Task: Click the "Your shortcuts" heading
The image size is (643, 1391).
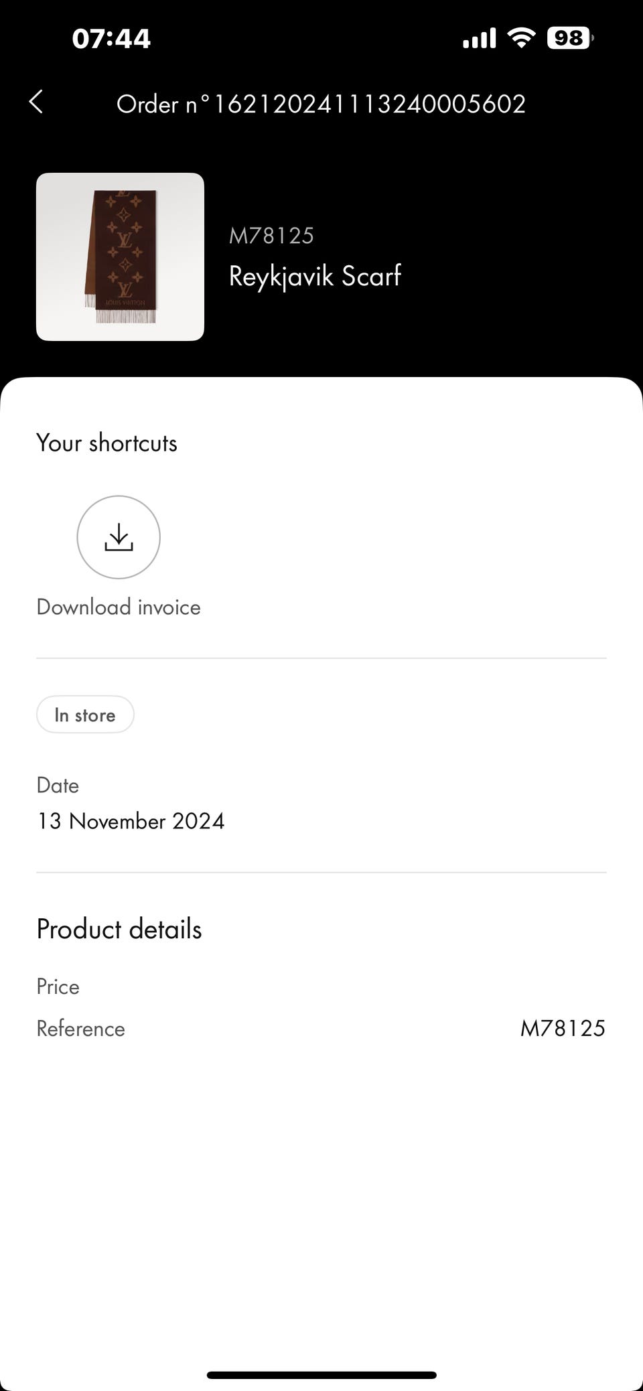Action: click(x=106, y=443)
